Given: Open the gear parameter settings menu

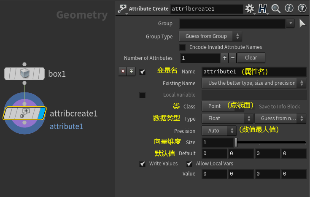Looking at the screenshot, I should point(250,8).
